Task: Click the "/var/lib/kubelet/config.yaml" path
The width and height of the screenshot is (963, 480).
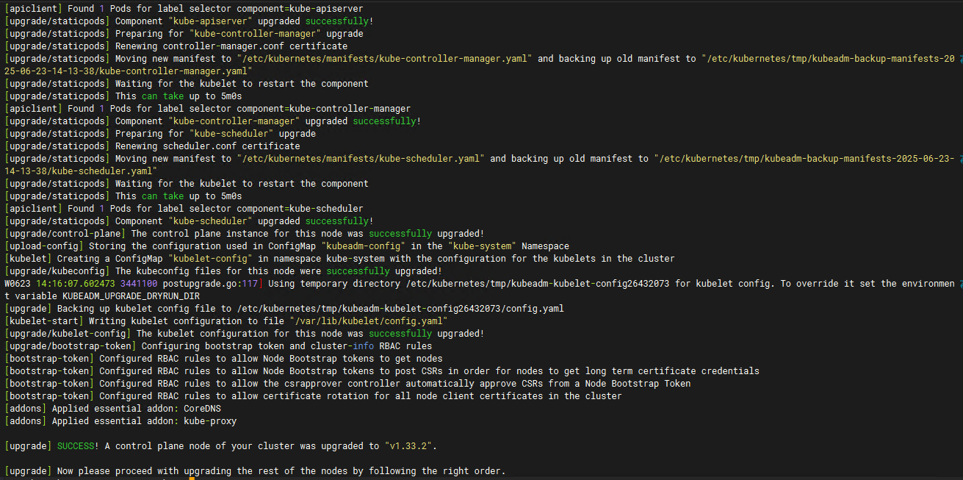Action: pos(369,320)
